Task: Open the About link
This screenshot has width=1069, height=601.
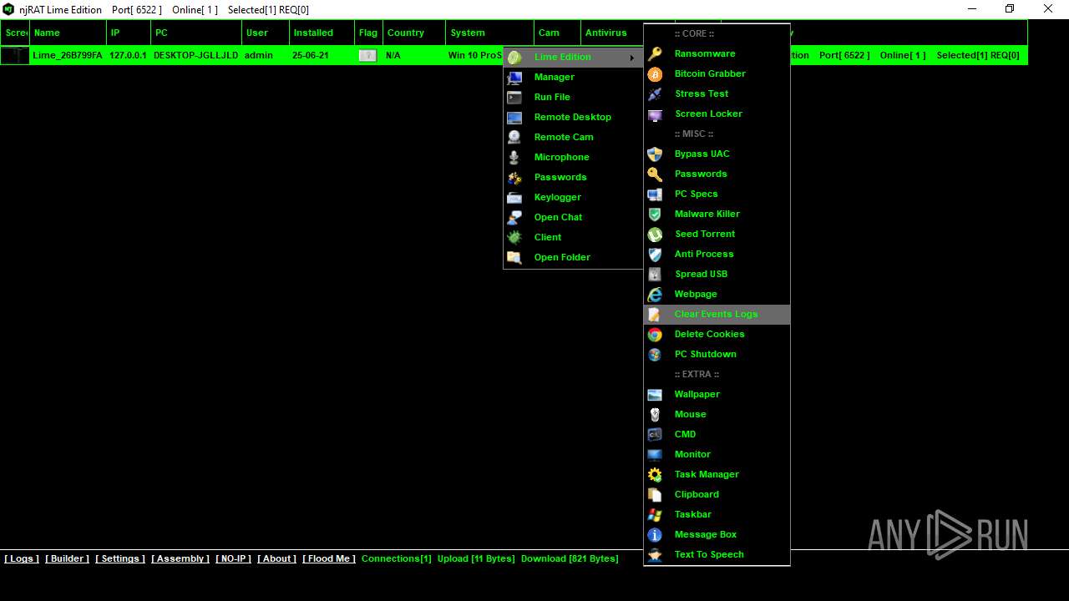Action: click(x=276, y=558)
